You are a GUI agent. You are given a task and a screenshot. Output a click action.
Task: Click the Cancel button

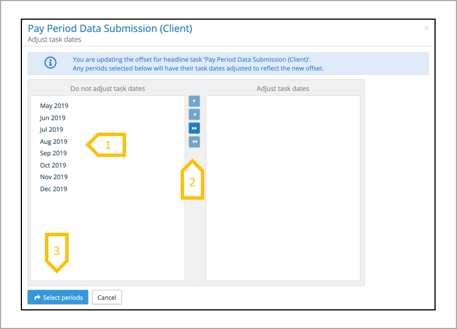(107, 298)
